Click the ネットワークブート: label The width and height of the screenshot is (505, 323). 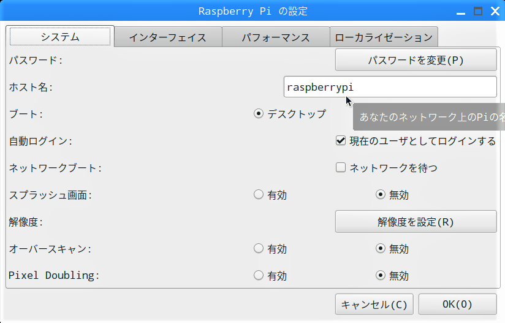click(x=55, y=168)
